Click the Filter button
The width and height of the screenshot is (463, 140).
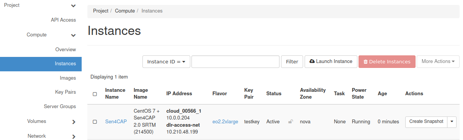point(292,61)
